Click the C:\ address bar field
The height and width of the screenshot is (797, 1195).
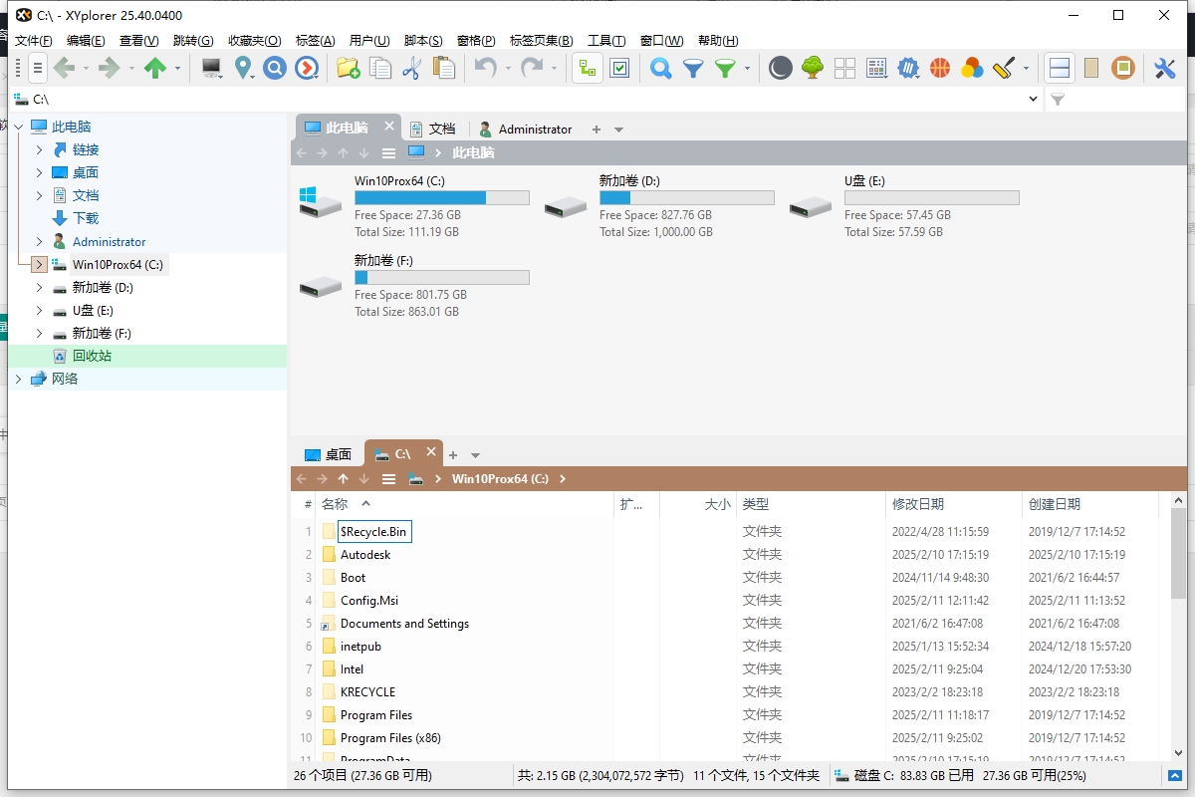click(x=526, y=99)
